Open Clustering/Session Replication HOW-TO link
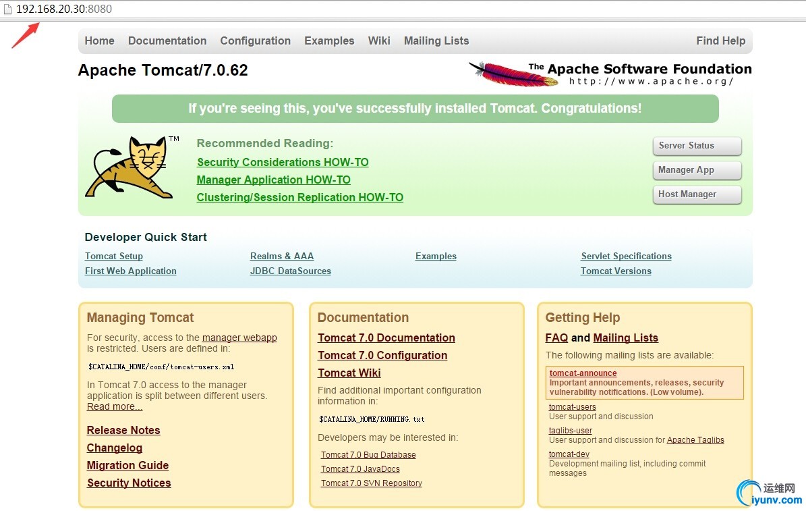This screenshot has height=511, width=806. pyautogui.click(x=299, y=197)
